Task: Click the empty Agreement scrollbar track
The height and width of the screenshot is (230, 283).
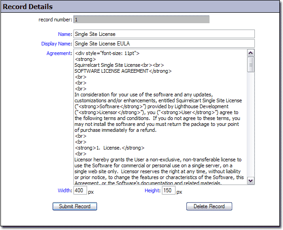Action: tap(251, 127)
